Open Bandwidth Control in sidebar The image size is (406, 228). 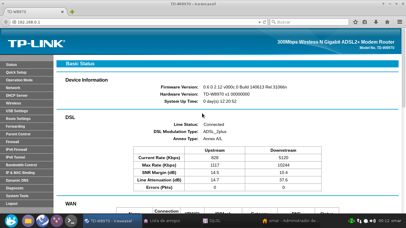click(27, 165)
